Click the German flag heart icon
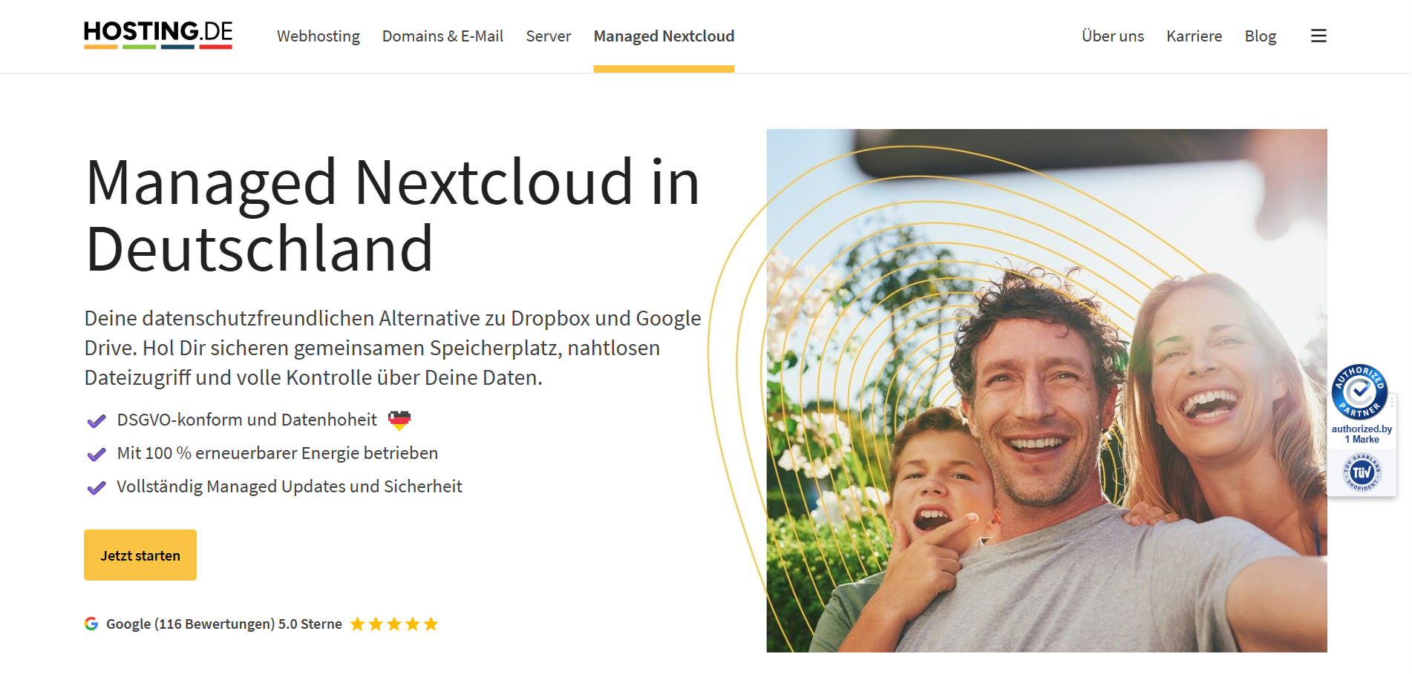The height and width of the screenshot is (674, 1412). (x=399, y=420)
